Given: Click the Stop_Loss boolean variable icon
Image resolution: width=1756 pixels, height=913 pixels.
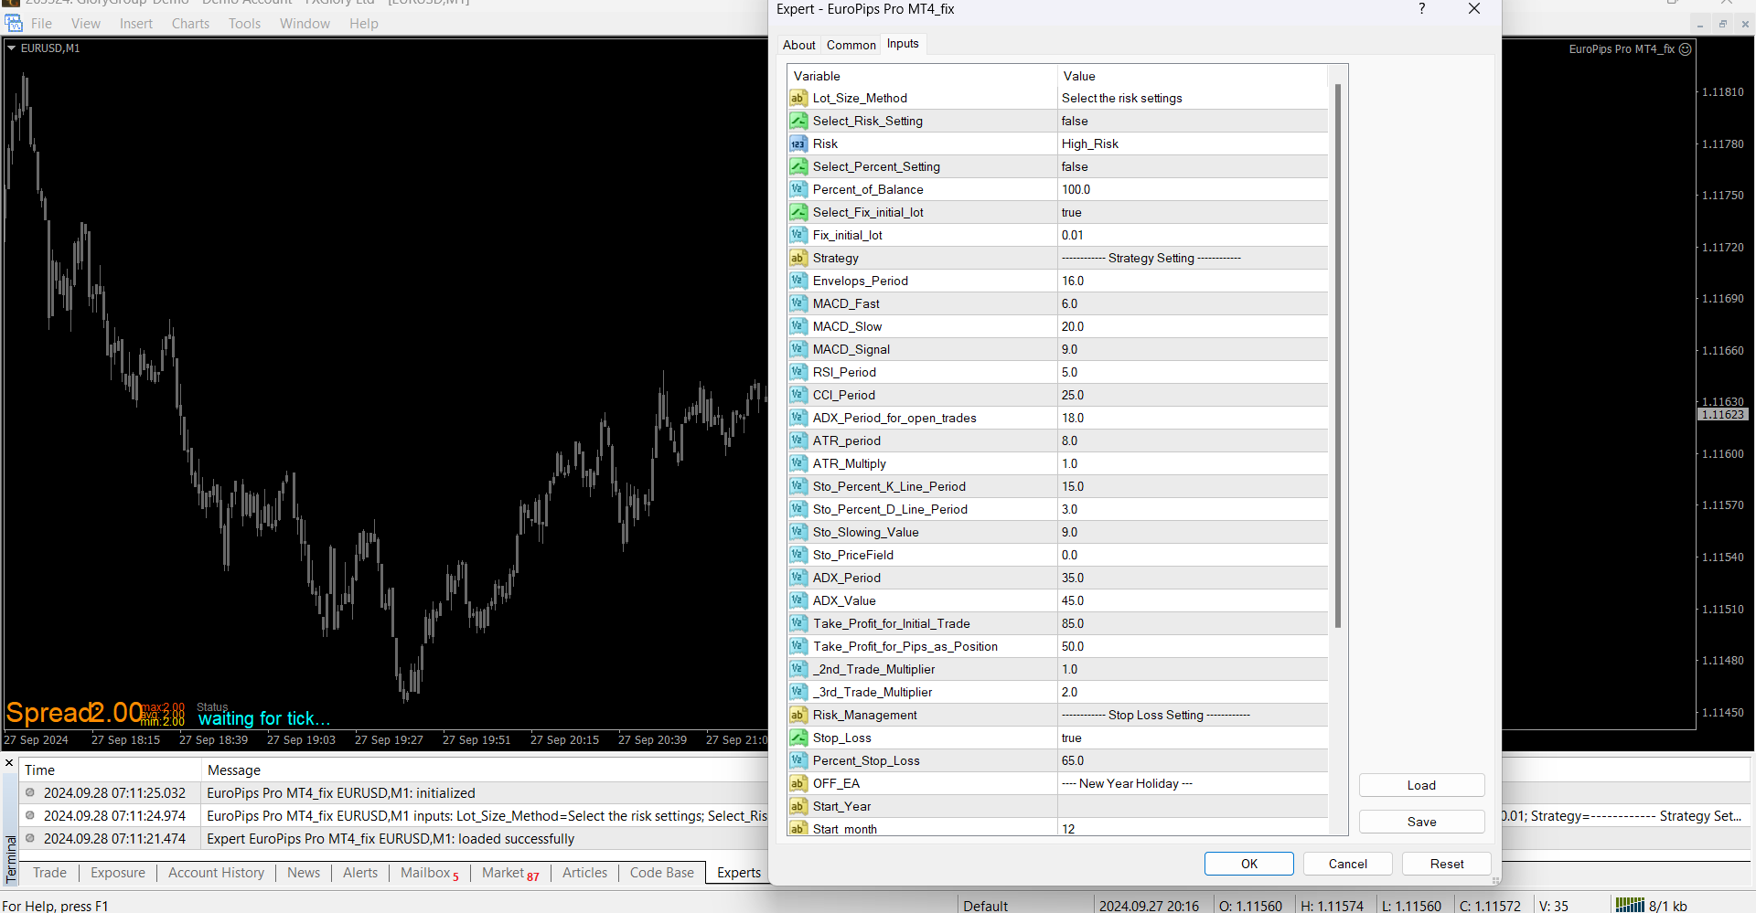Looking at the screenshot, I should pos(798,738).
